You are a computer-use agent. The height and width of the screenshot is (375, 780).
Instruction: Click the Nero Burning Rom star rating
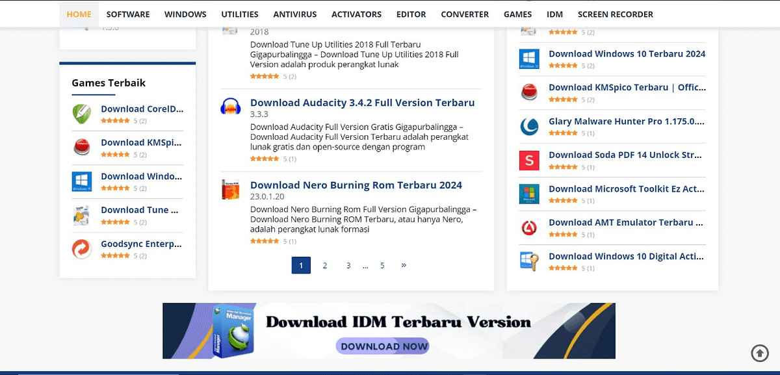(x=265, y=241)
